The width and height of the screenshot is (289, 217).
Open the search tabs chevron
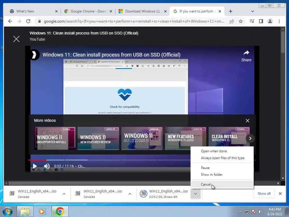tap(253, 11)
